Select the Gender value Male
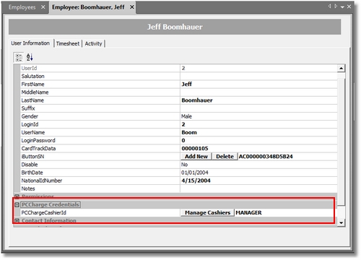The height and width of the screenshot is (260, 361). coord(258,116)
